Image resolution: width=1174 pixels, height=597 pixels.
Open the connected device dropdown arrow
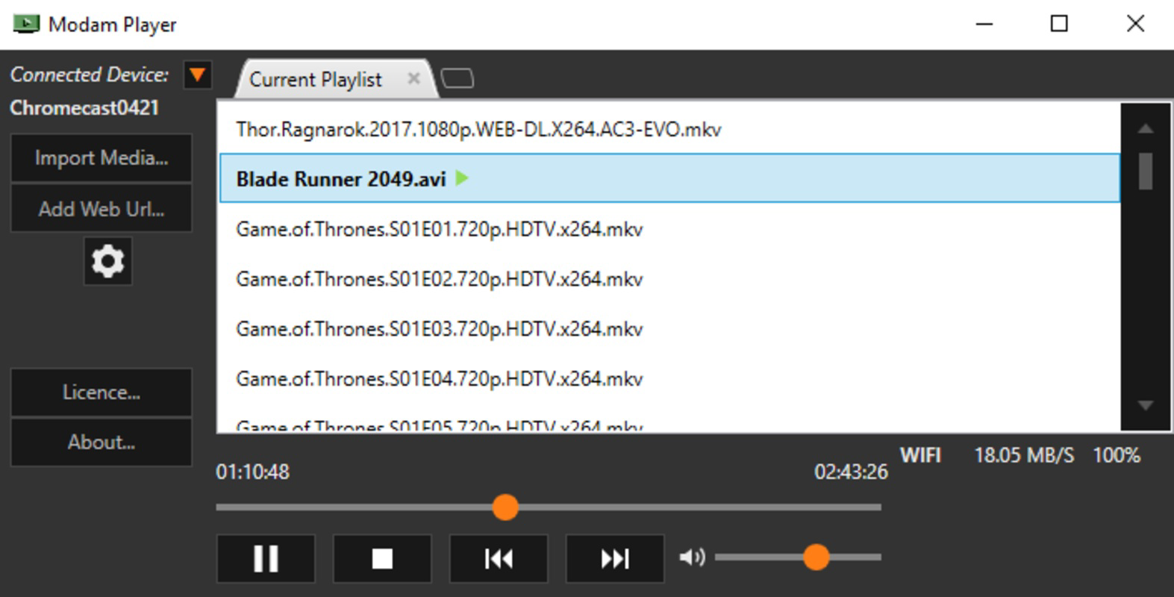(x=198, y=75)
